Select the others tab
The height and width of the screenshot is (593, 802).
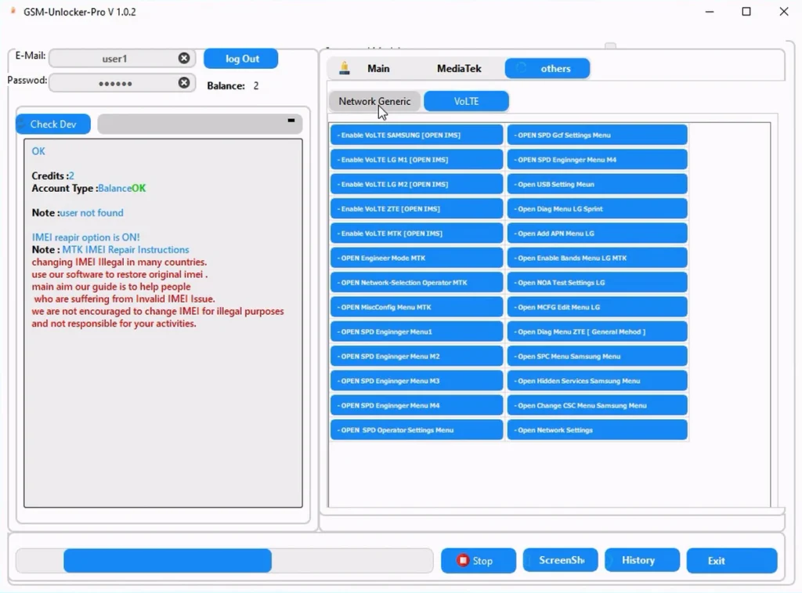point(547,69)
